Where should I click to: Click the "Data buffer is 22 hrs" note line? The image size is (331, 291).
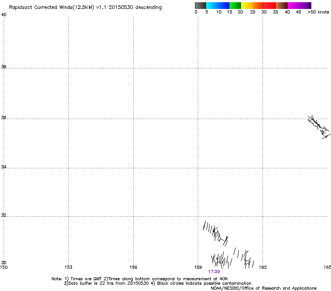[x=157, y=283]
